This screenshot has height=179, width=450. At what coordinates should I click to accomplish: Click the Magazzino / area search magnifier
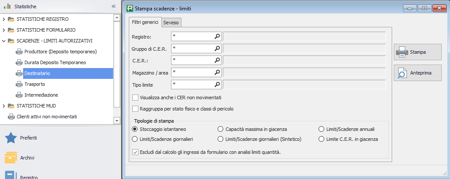tap(217, 72)
